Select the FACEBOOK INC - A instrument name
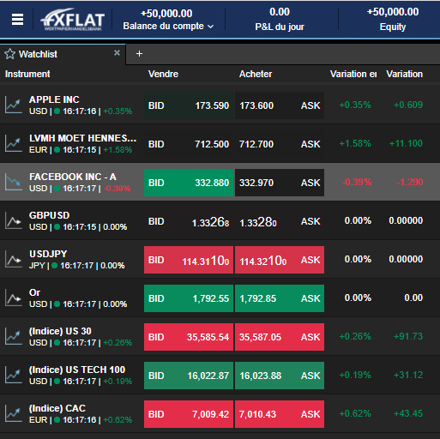 click(73, 177)
